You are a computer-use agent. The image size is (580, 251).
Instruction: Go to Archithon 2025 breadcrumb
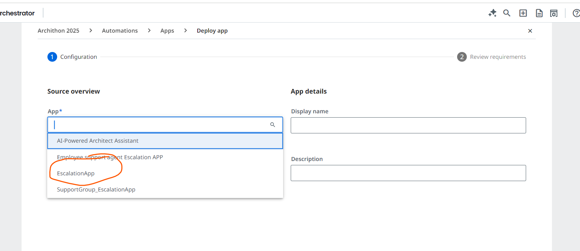[59, 31]
